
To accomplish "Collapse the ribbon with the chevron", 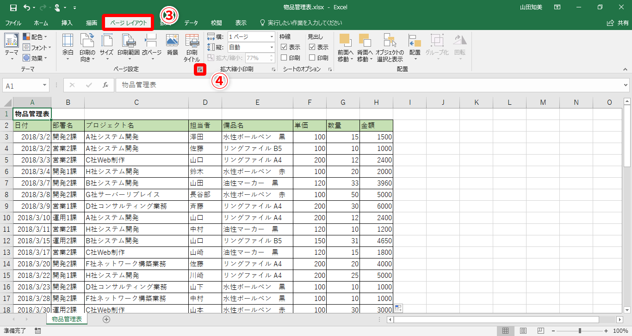I will point(625,69).
